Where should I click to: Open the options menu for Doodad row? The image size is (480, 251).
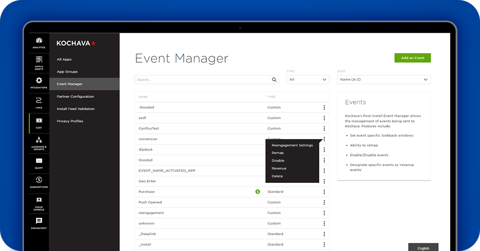pos(324,160)
